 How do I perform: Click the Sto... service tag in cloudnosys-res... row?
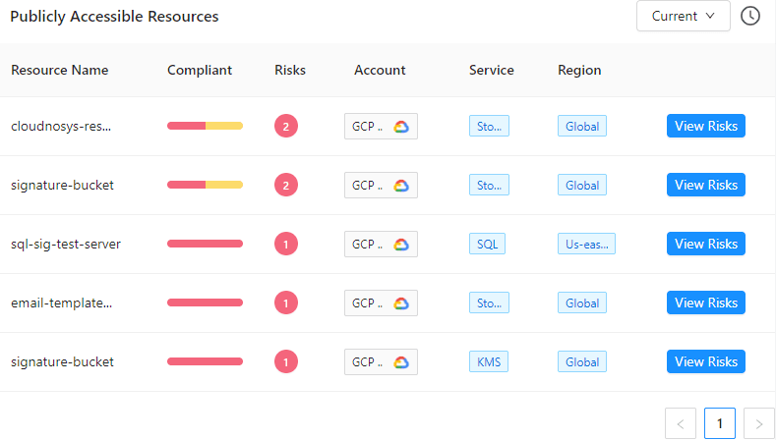(x=489, y=126)
